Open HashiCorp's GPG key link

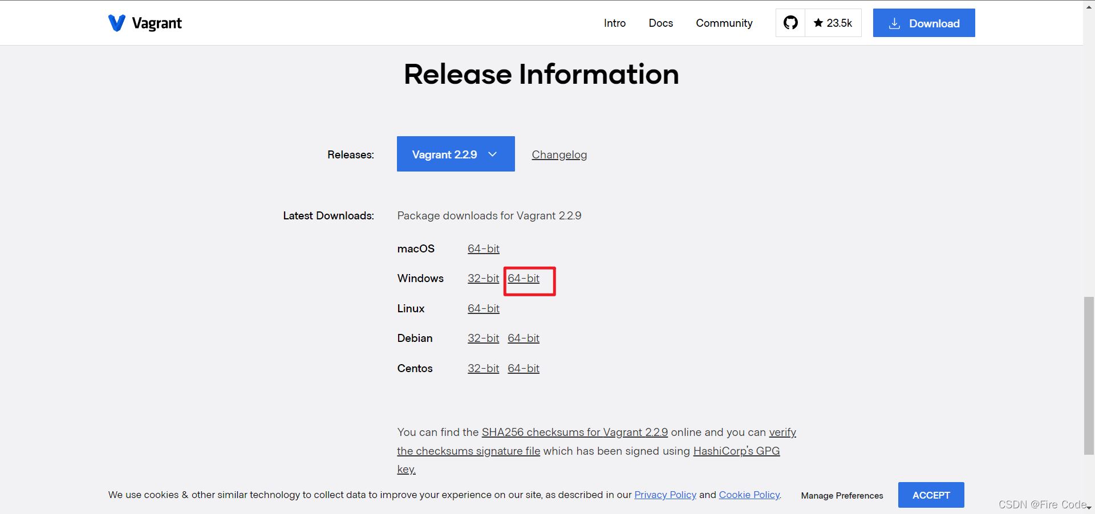pyautogui.click(x=736, y=451)
